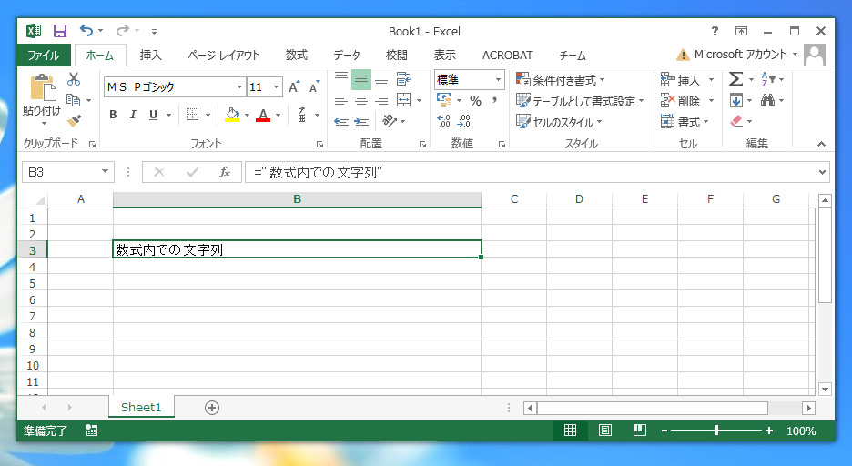Open the font name dropdown MS Pゴシック
Viewport: 852px width, 466px height.
240,87
